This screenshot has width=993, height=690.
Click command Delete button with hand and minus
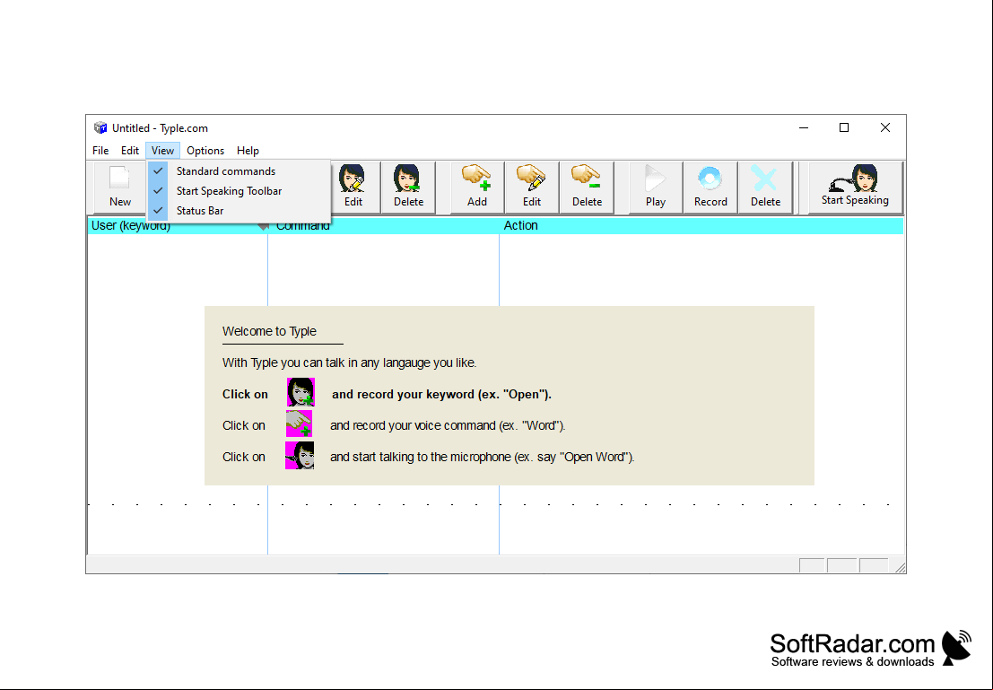point(587,187)
